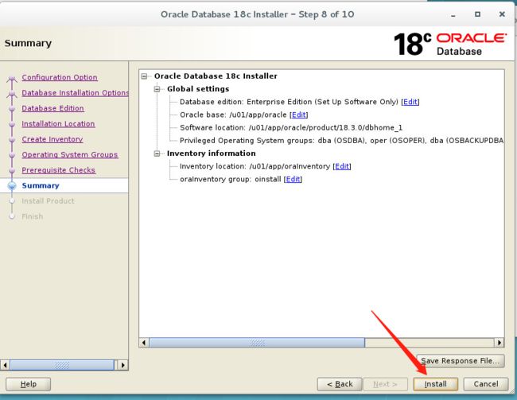Open Help
The width and height of the screenshot is (517, 400).
coord(29,384)
